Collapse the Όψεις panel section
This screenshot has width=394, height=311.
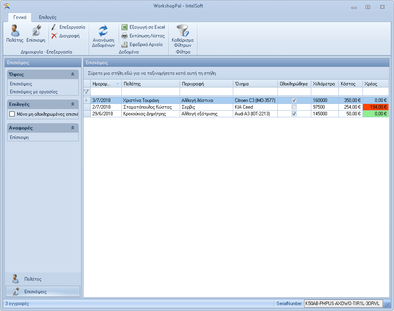coord(72,74)
